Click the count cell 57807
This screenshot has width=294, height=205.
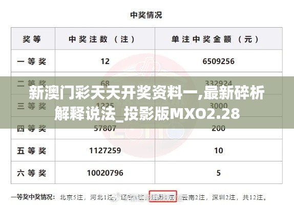tap(105, 129)
